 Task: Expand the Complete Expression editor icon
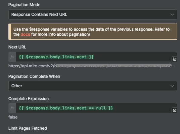click(175, 110)
